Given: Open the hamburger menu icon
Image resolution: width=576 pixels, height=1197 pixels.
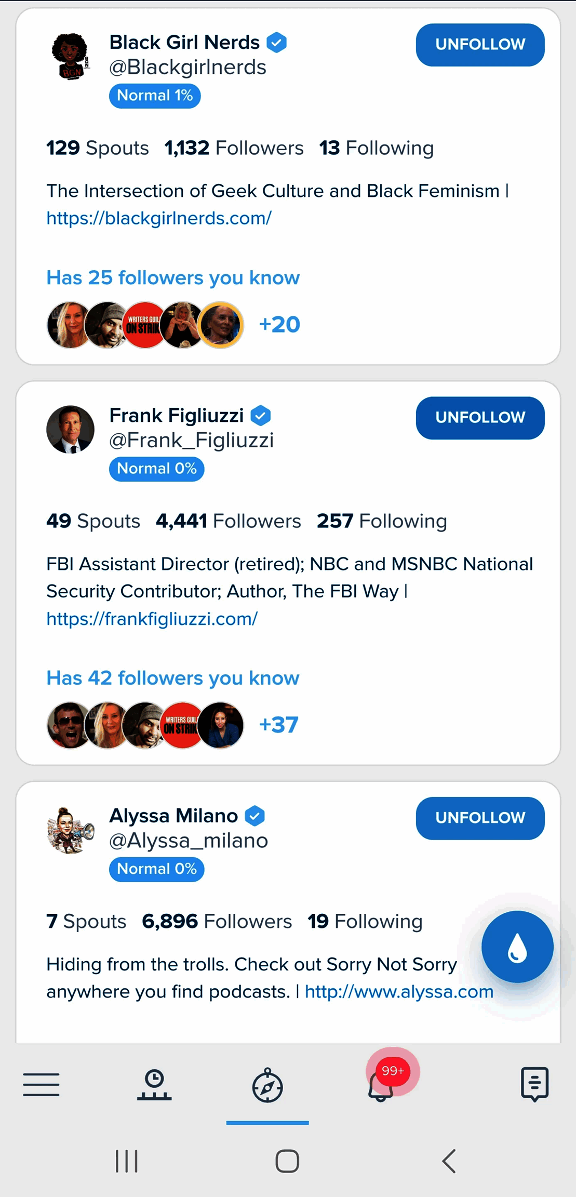Looking at the screenshot, I should [41, 1084].
